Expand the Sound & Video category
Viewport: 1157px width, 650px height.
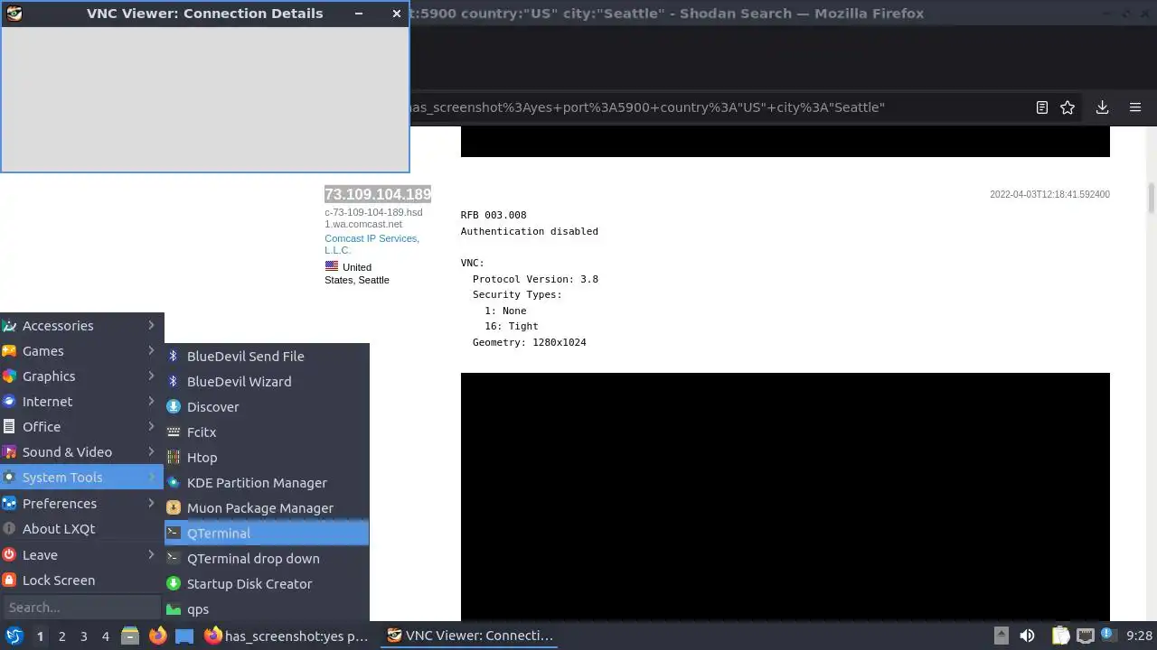tap(81, 452)
